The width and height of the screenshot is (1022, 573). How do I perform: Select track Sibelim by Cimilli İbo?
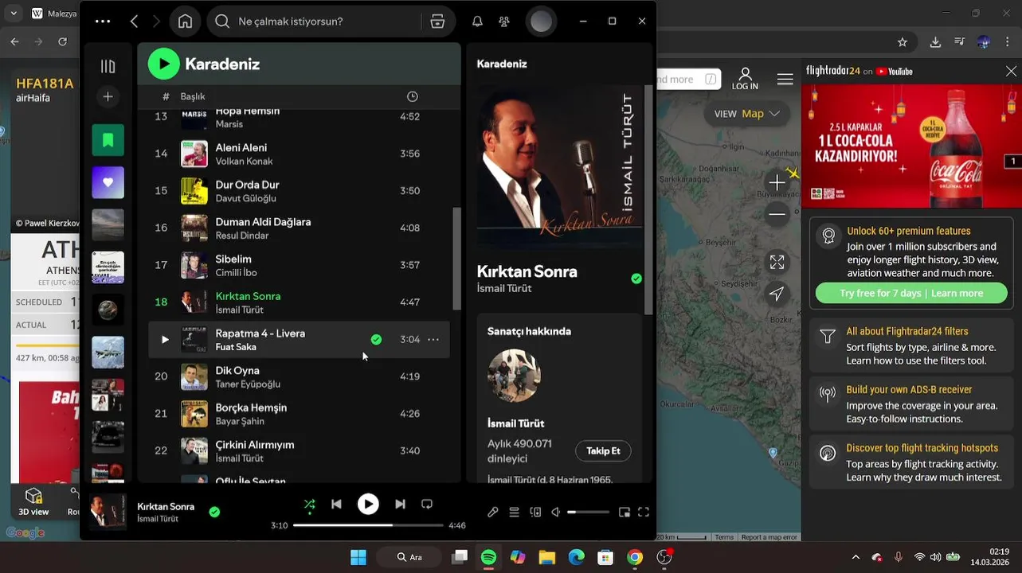coord(299,265)
